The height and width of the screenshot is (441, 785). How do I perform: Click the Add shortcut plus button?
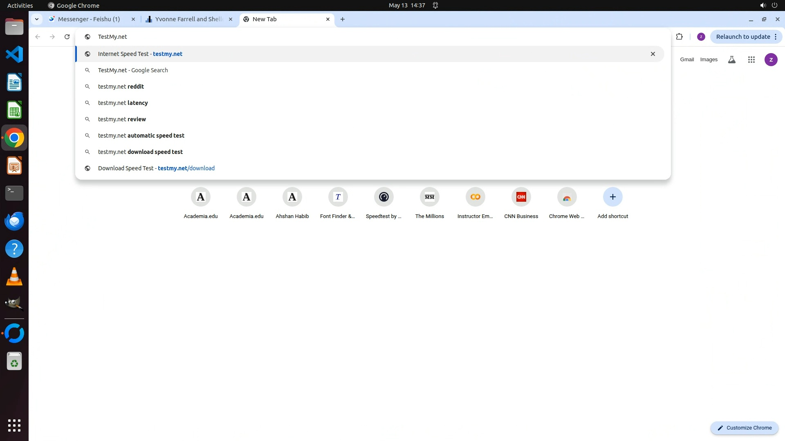coord(612,197)
